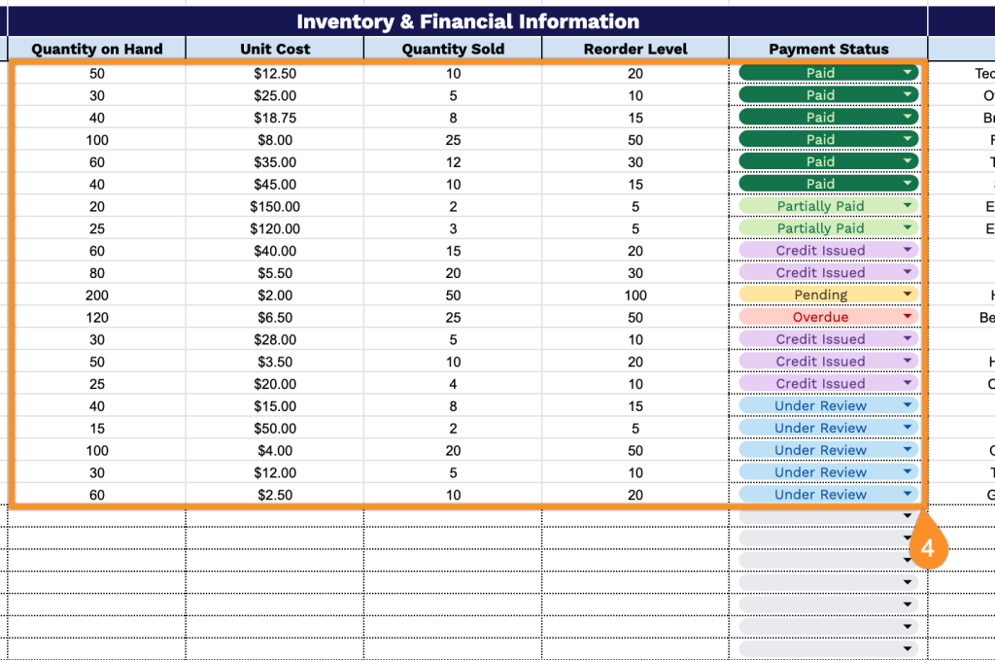Open Credit Issued dropdown in the $5.50 row

908,272
